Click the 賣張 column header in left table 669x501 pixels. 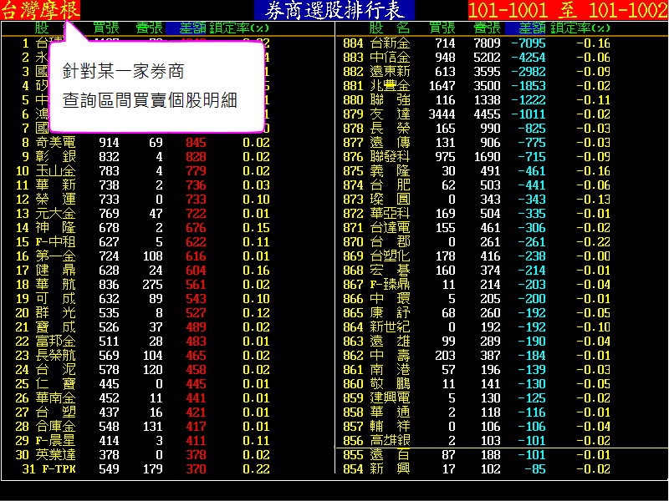click(x=149, y=28)
